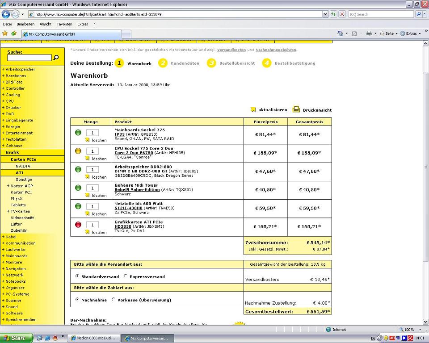Image resolution: width=429 pixels, height=343 pixels.
Task: Click löschen icon for the Core 2 Duo E6750
Action: (x=87, y=158)
